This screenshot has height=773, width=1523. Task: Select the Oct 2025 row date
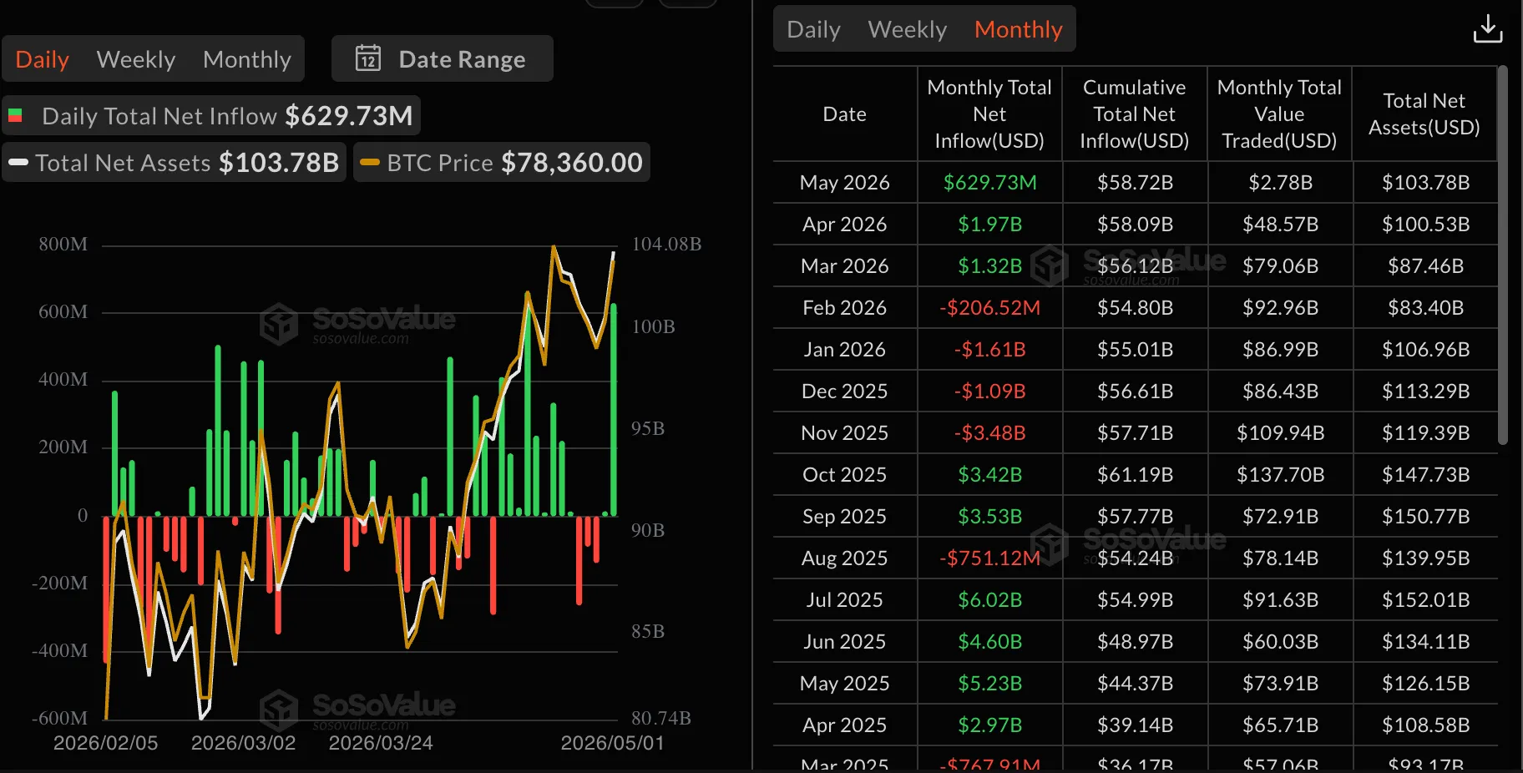coord(844,474)
